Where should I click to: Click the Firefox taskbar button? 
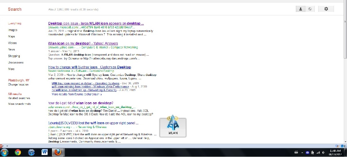58,152
